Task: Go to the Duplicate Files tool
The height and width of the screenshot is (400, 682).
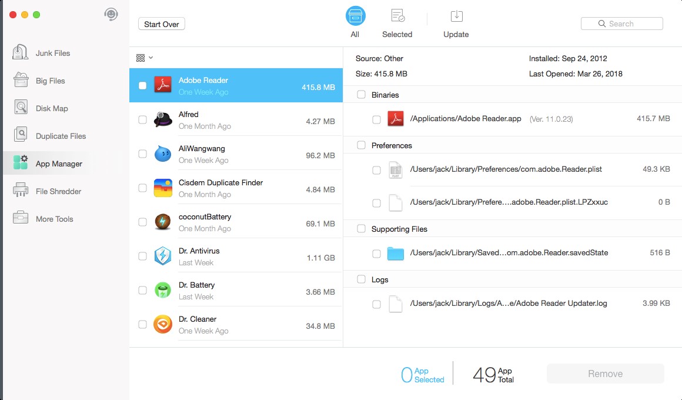Action: coord(21,136)
